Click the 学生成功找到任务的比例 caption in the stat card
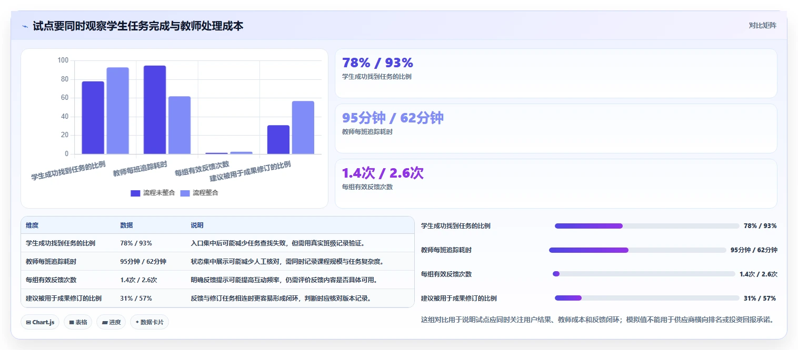 click(376, 77)
